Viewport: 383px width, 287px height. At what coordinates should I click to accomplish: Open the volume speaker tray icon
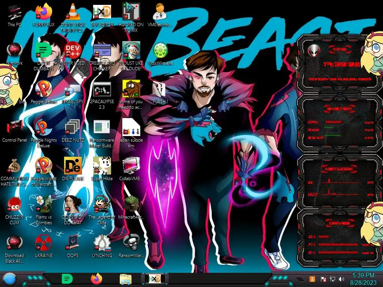(341, 279)
